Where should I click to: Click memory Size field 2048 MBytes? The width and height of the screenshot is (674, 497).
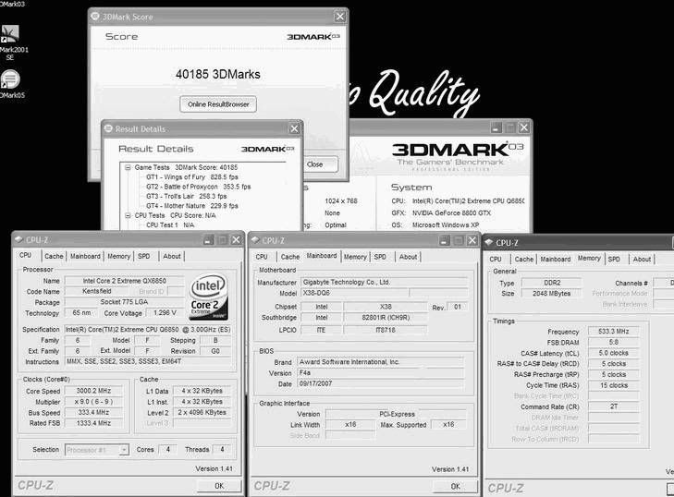pos(551,294)
